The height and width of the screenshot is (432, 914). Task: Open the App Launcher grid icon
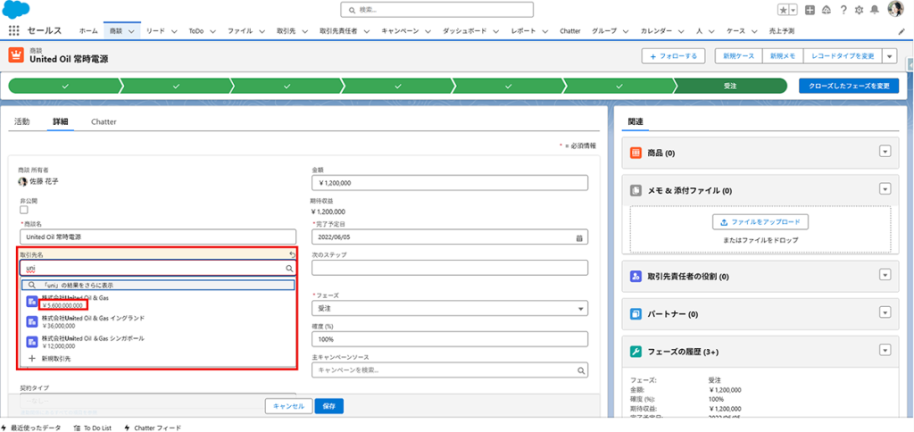pyautogui.click(x=14, y=31)
